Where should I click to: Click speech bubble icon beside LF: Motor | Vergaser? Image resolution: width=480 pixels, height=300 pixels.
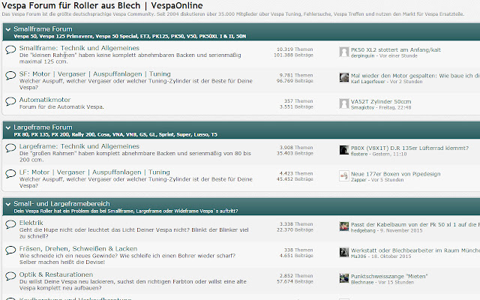click(10, 173)
